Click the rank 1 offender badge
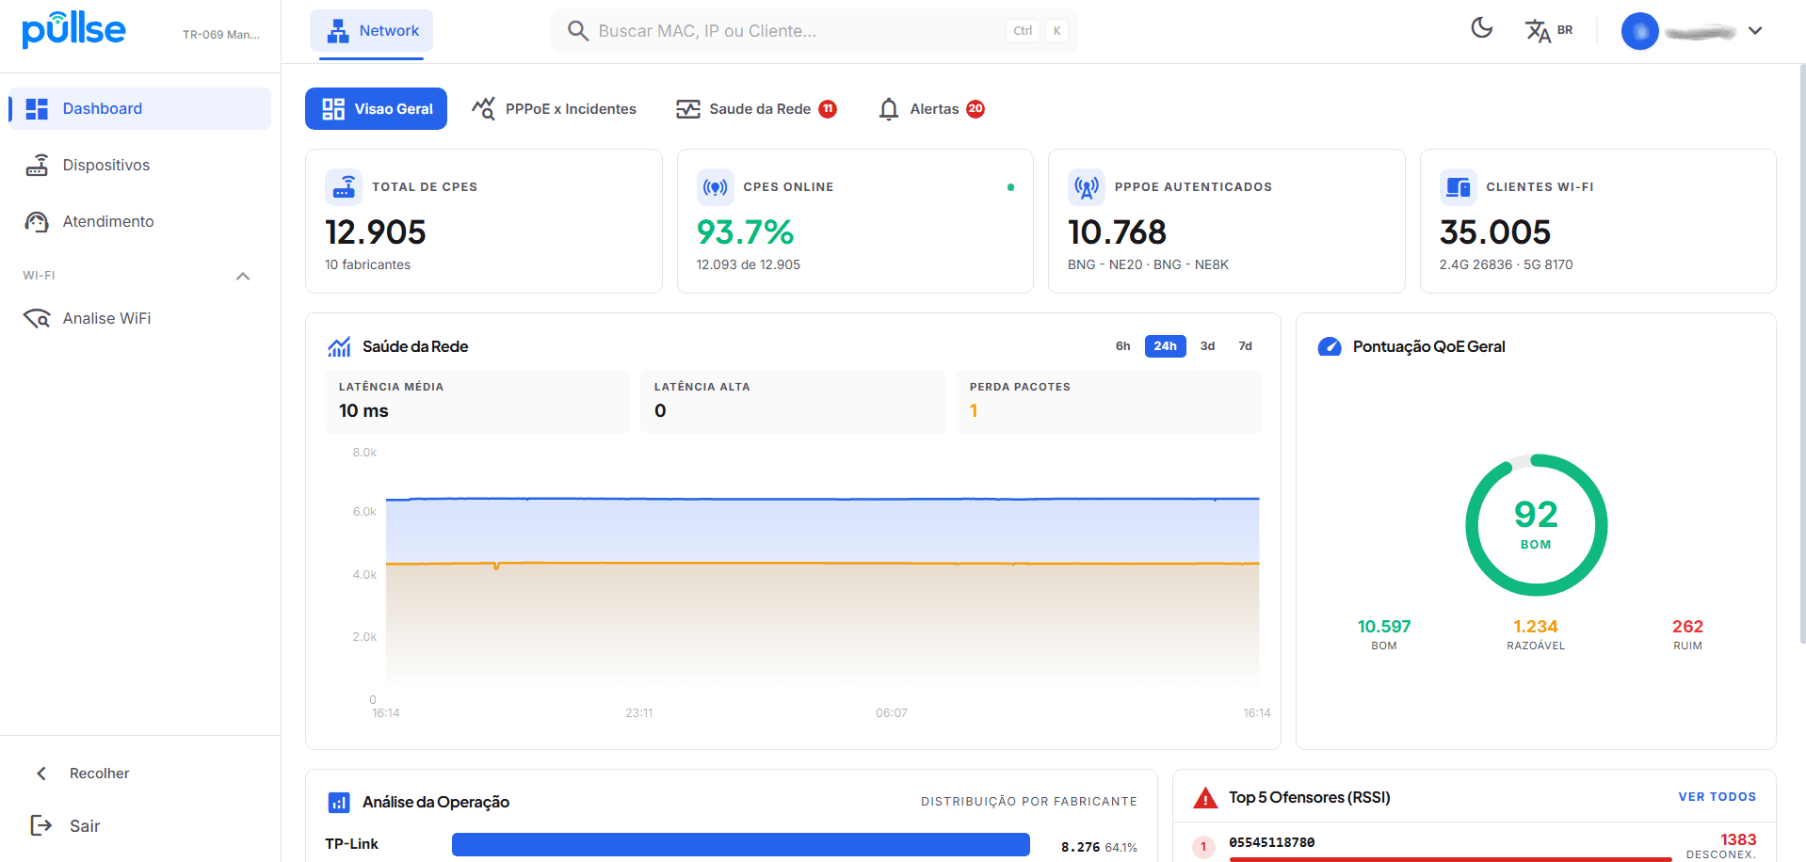Viewport: 1806px width, 862px height. [x=1203, y=847]
